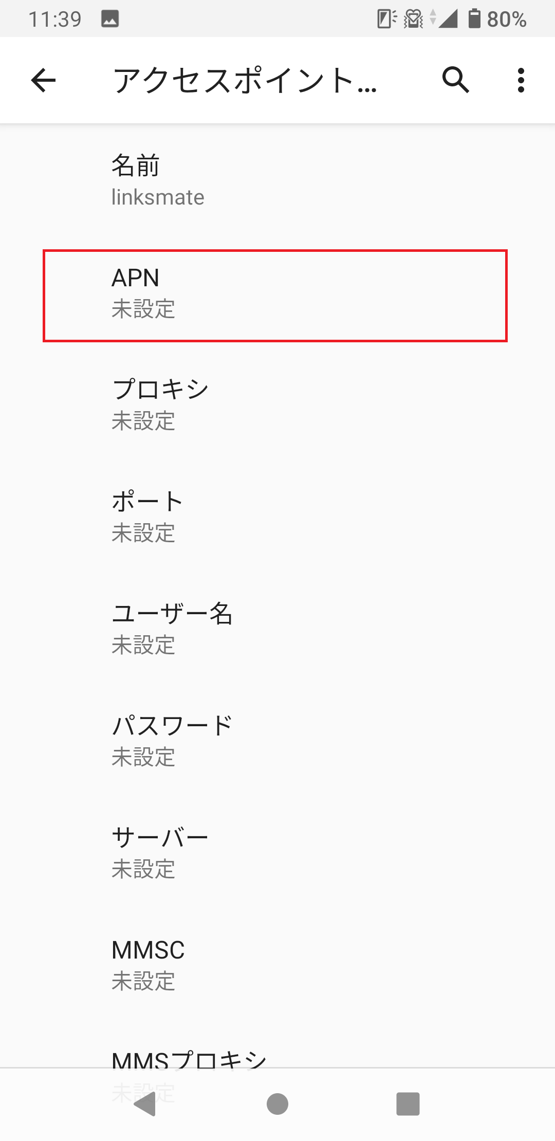Tap the vibrate mode status icon
This screenshot has height=1141, width=555.
tap(413, 19)
